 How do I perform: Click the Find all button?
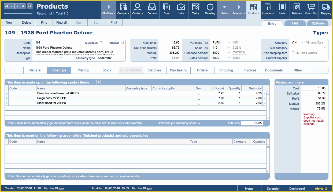61,23
